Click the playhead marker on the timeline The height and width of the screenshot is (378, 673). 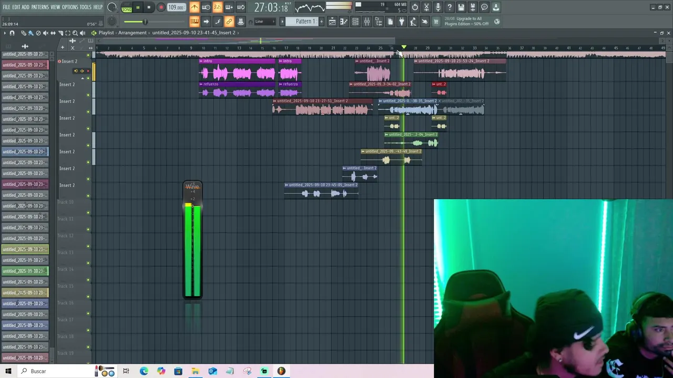tap(404, 47)
